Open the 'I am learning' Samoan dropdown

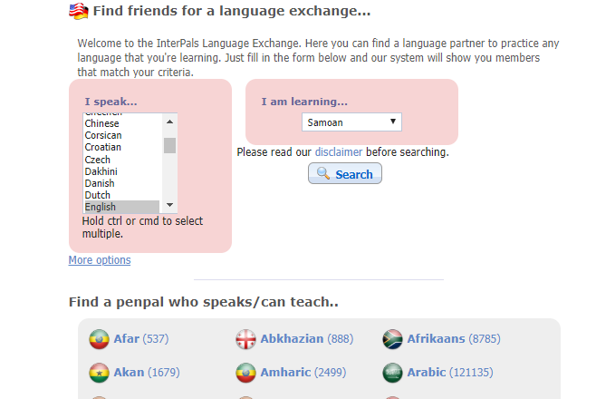pyautogui.click(x=351, y=122)
